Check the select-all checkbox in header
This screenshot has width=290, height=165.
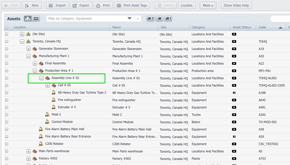[7, 27]
